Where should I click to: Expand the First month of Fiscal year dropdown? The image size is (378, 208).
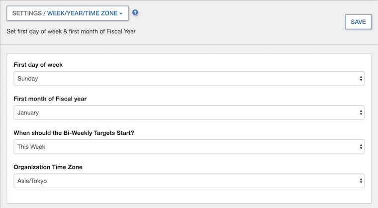click(x=189, y=112)
